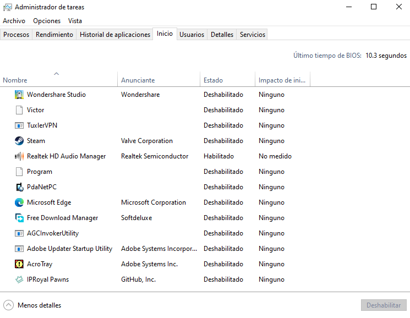Screen dimensions: 410x318
Task: Click Ninguno impact in Microsoft Edge row
Action: click(271, 202)
